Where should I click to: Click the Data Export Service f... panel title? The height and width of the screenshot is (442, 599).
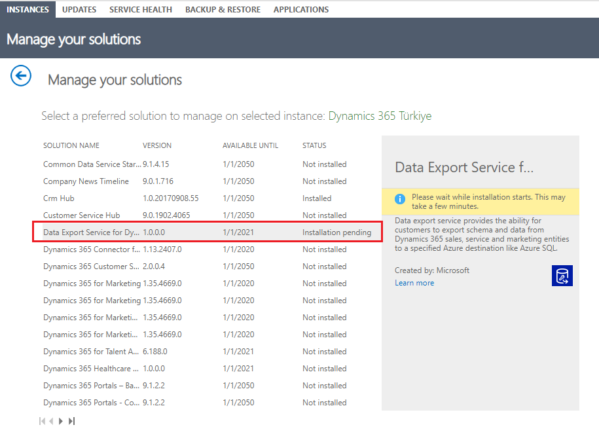pyautogui.click(x=464, y=168)
